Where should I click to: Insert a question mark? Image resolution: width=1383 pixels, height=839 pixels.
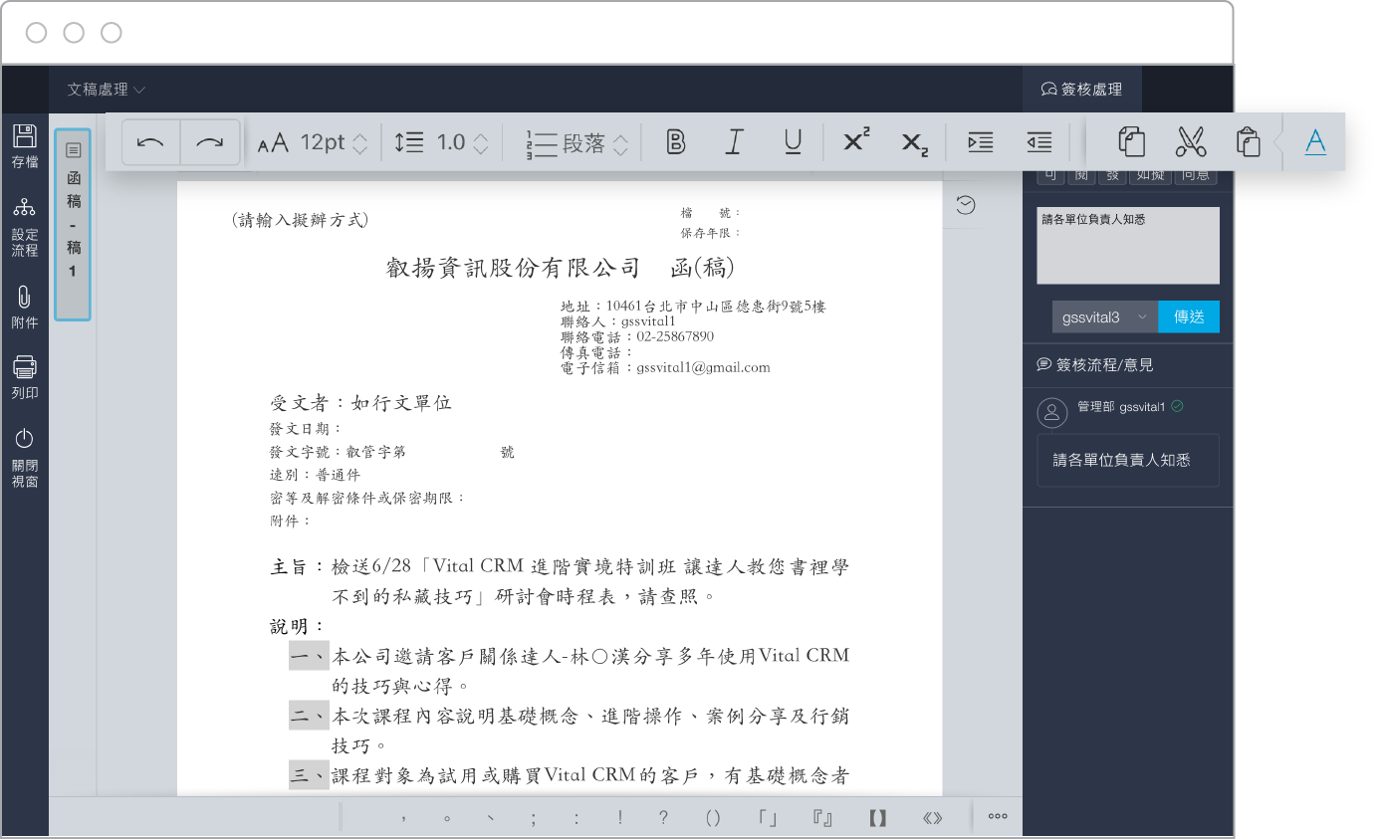coord(664,818)
